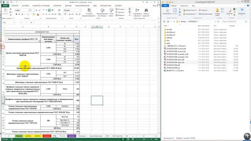Increase font size with larger A icon
251x141 pixels.
coord(36,10)
